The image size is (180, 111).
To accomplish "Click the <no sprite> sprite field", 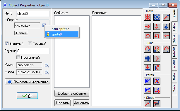I will point(27,25).
